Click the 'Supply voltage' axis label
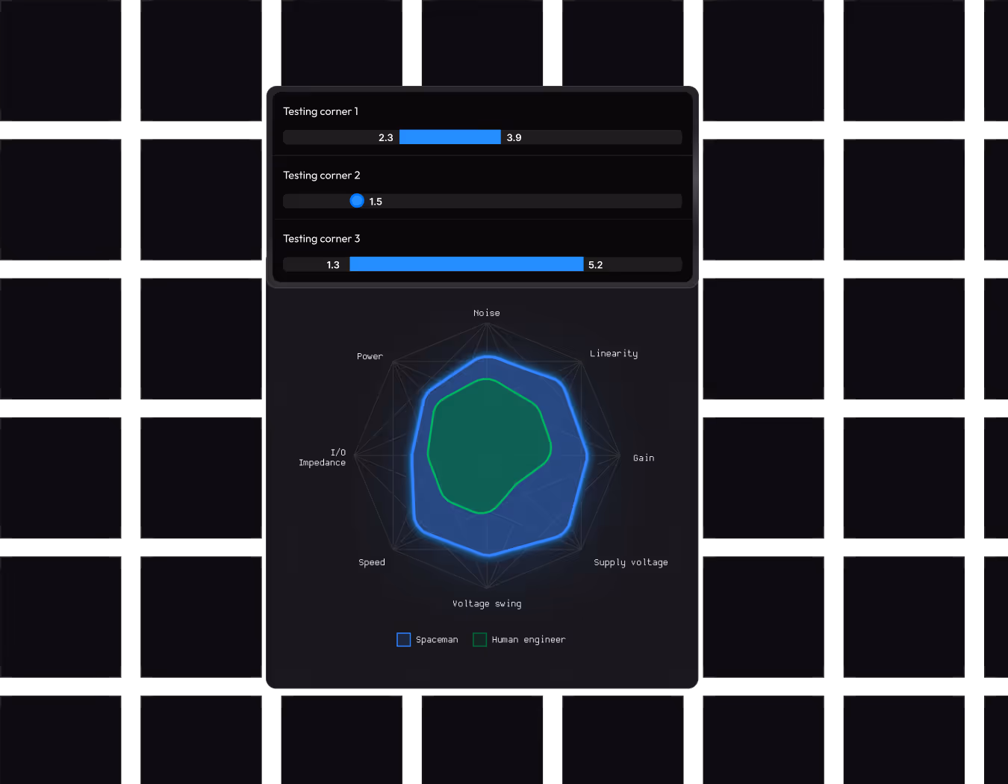This screenshot has height=784, width=1008. [631, 563]
